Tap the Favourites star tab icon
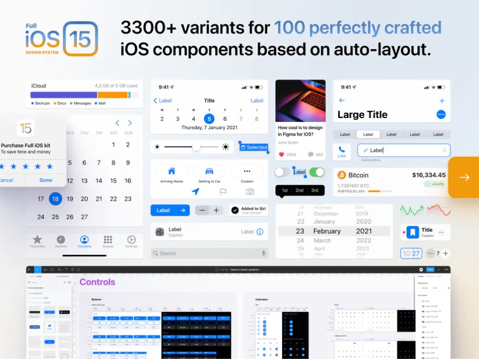This screenshot has height=359, width=479. [x=37, y=239]
